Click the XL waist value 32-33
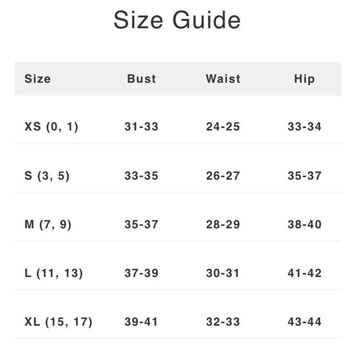Viewport: 360px width, 351px height. pos(223,322)
